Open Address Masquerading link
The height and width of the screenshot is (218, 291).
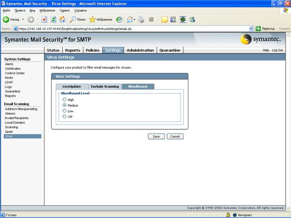click(x=21, y=109)
